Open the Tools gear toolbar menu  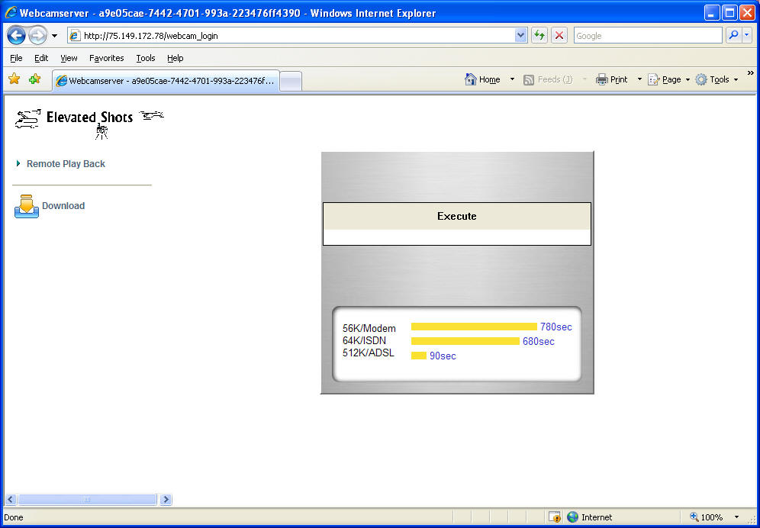[x=717, y=79]
